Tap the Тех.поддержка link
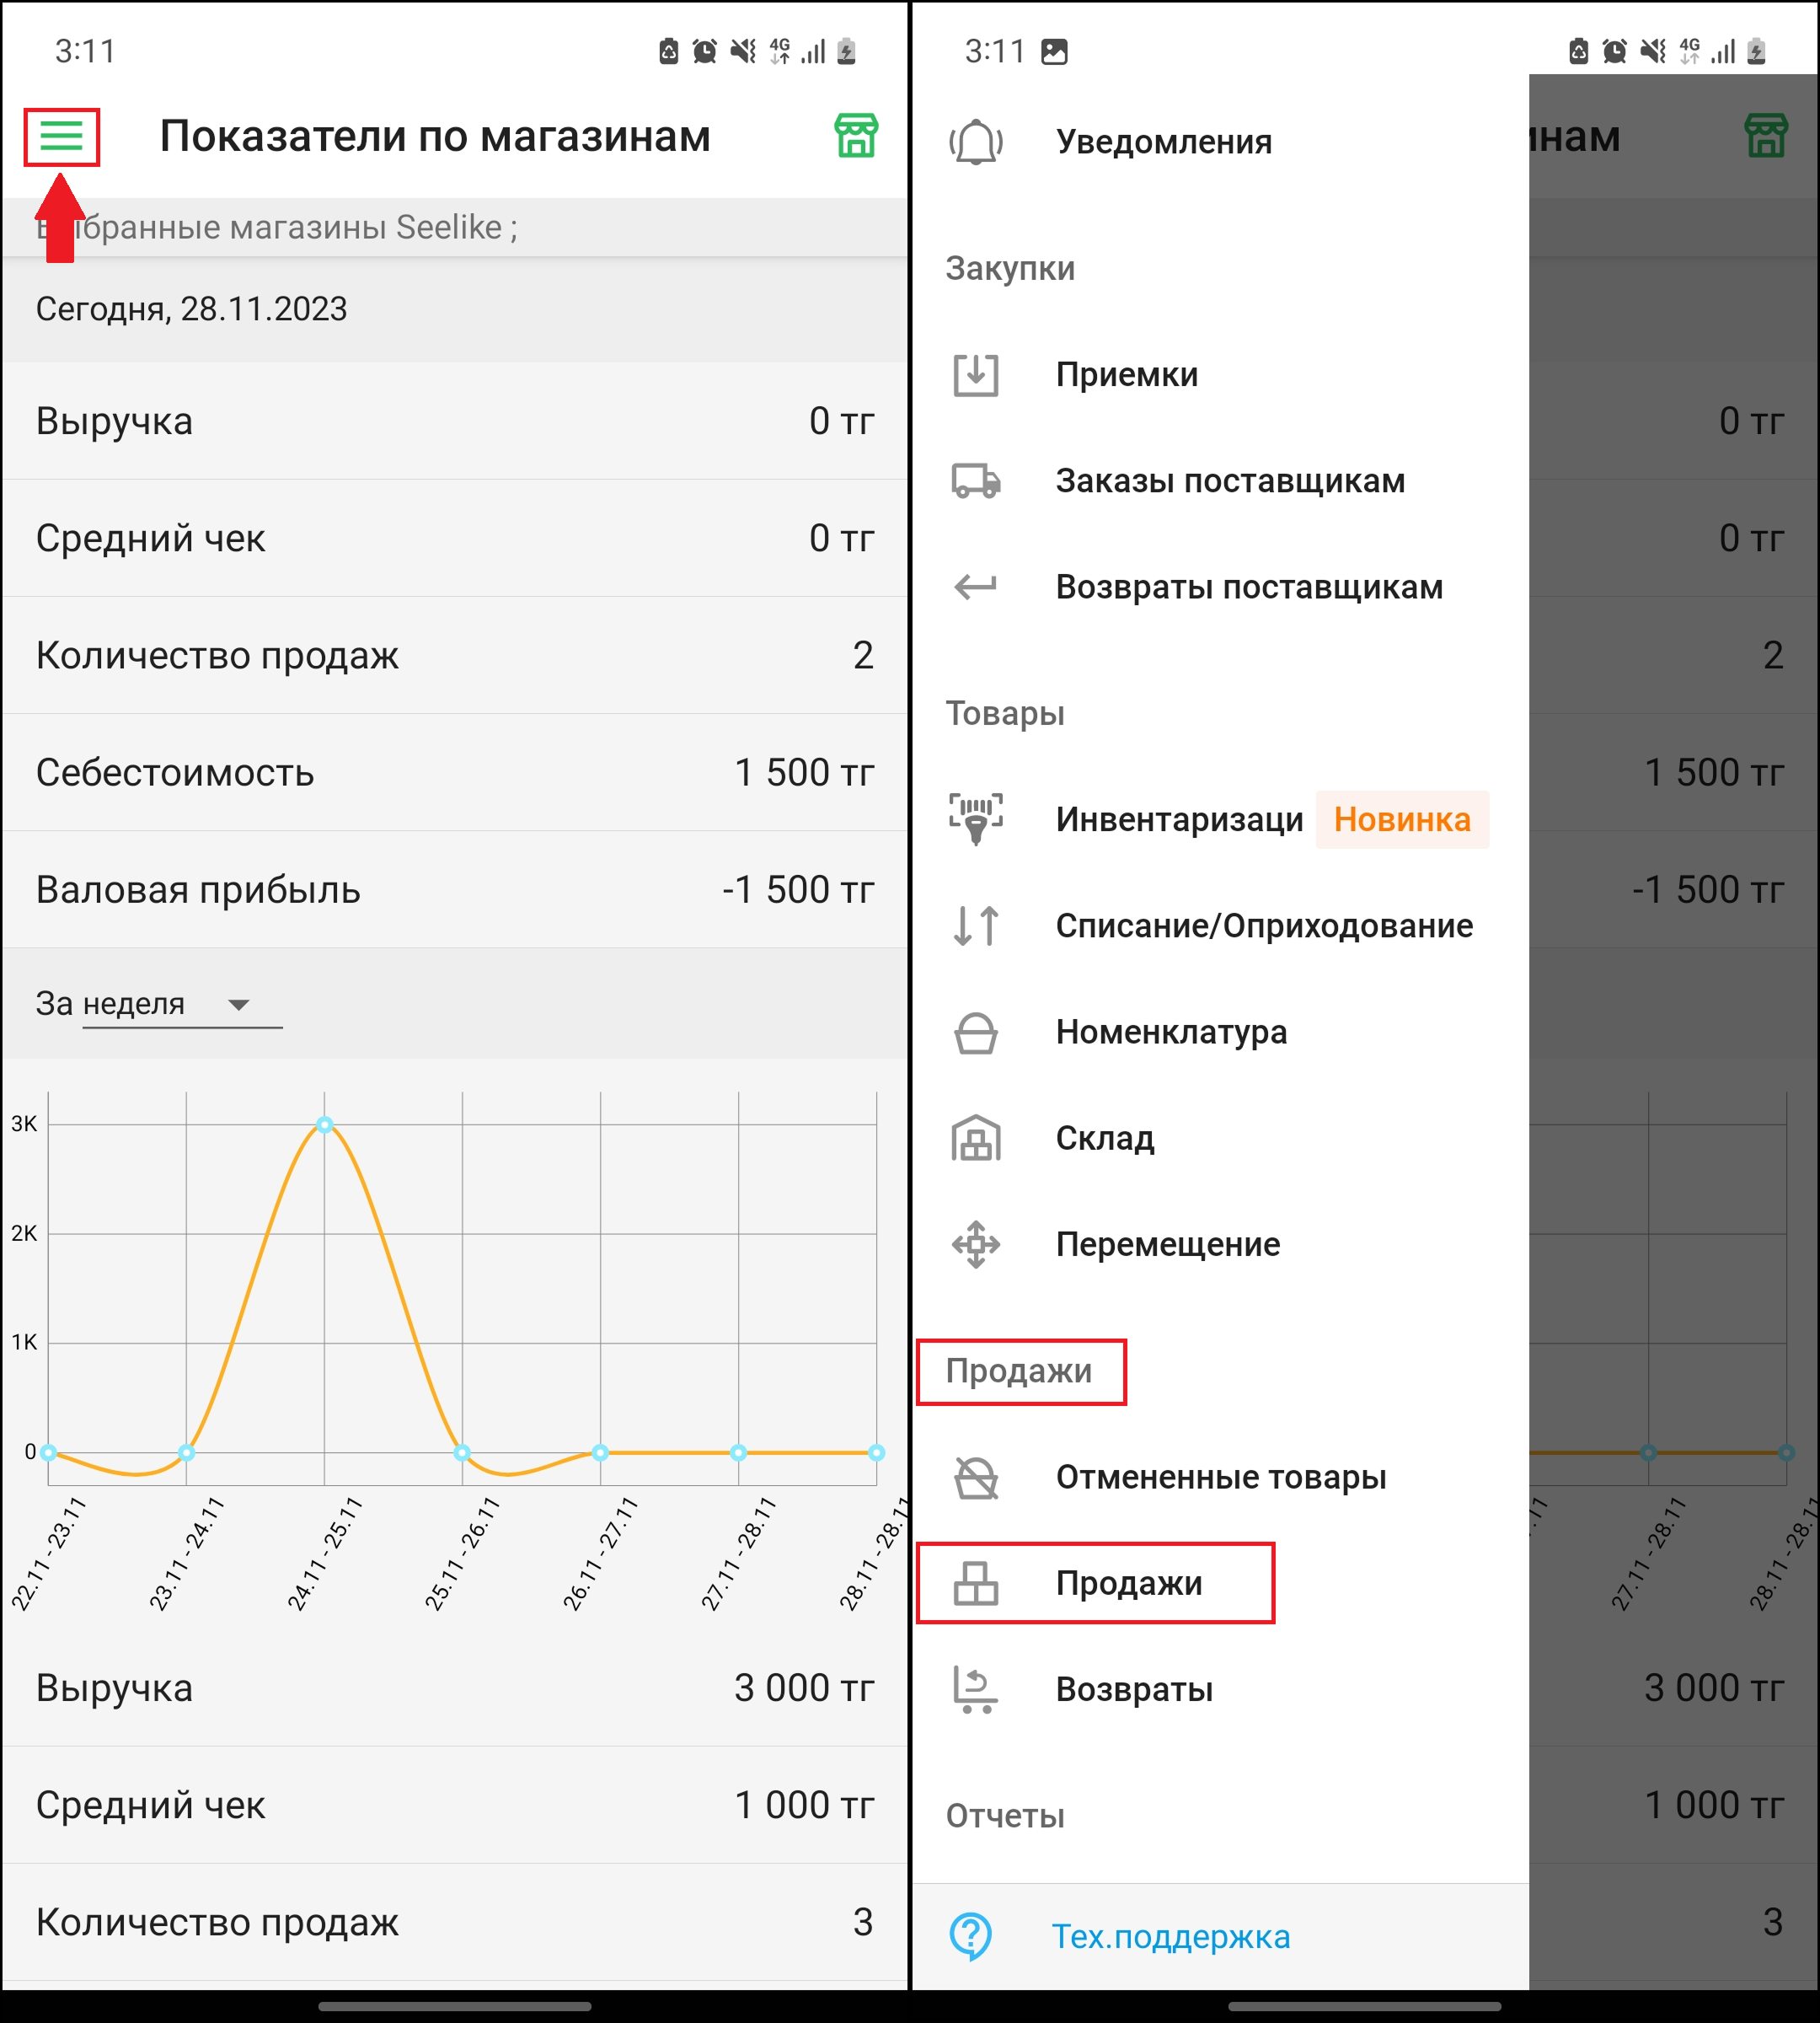This screenshot has width=1820, height=2023. pyautogui.click(x=1170, y=1937)
